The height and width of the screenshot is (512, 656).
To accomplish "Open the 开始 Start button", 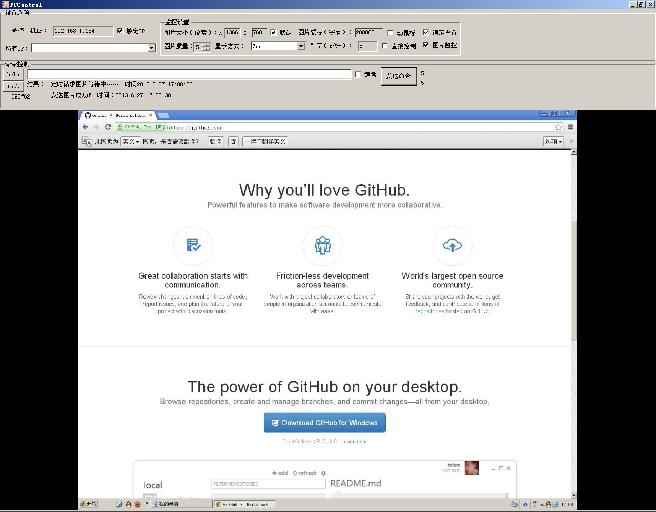I will tap(89, 504).
